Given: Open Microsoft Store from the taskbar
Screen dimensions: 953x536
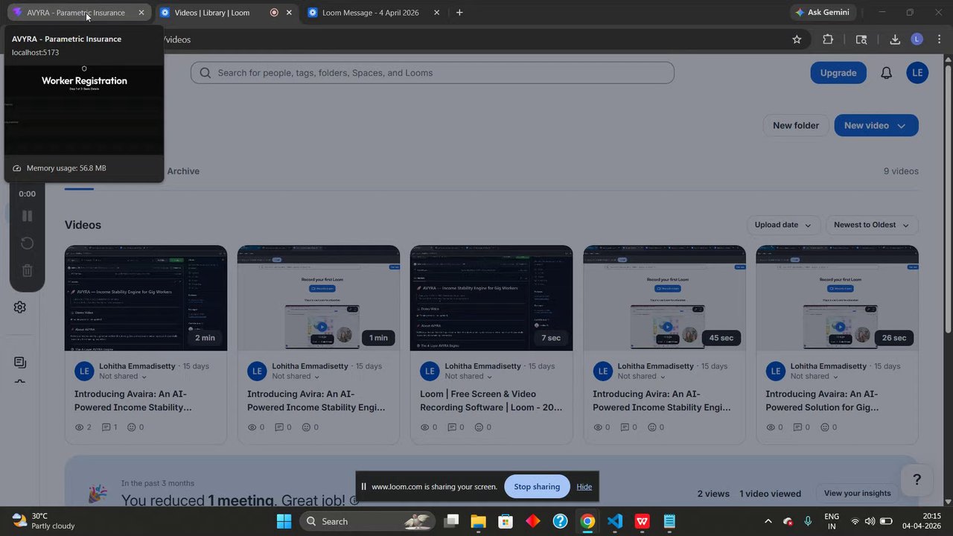Looking at the screenshot, I should pos(506,521).
